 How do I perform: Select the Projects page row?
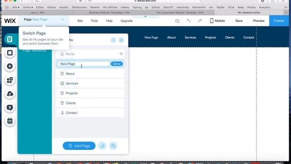point(90,93)
